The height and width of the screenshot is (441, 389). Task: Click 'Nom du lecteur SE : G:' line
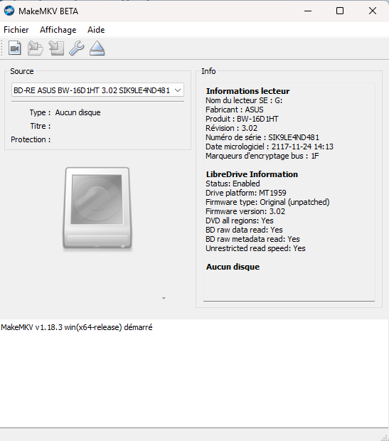(x=244, y=100)
